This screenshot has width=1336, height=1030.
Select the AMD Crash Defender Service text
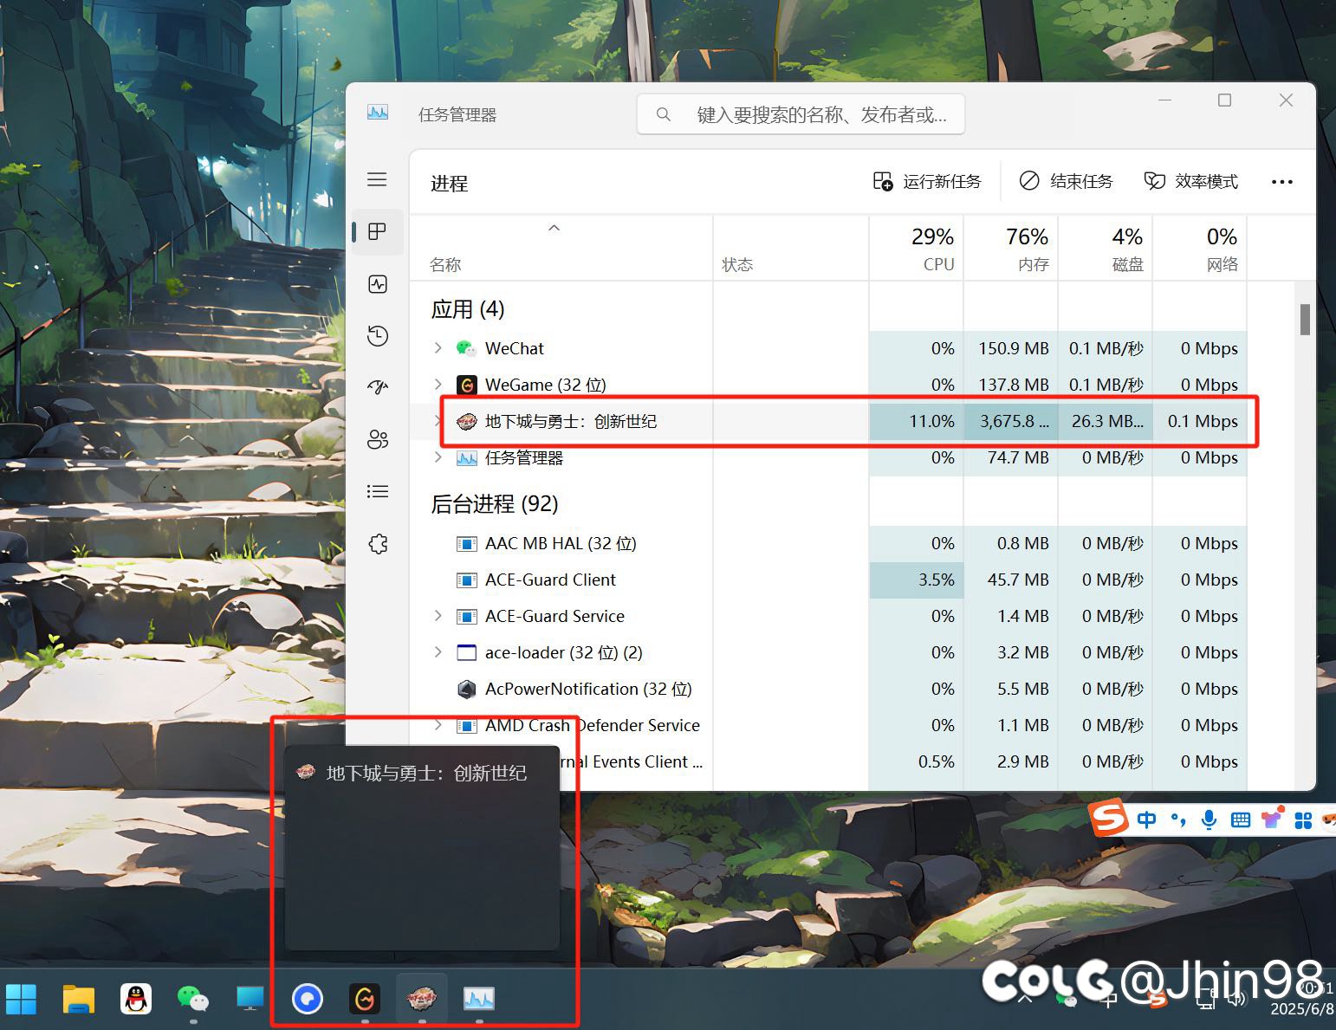pyautogui.click(x=593, y=725)
